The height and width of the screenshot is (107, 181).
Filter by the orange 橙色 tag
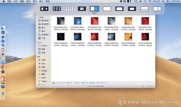coord(42,74)
